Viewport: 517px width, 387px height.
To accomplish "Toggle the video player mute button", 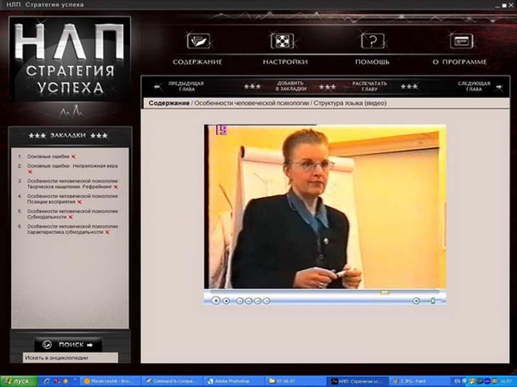I will [416, 301].
